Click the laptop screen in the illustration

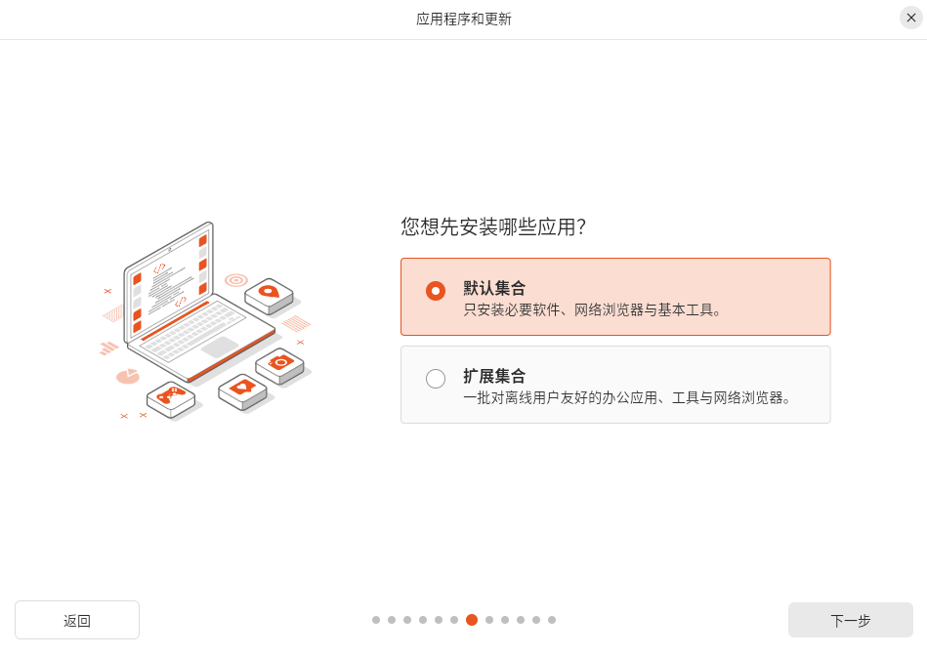[169, 283]
